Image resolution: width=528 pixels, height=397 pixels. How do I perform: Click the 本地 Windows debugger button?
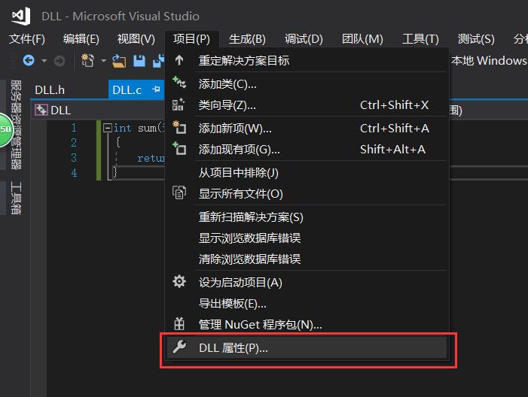[489, 60]
